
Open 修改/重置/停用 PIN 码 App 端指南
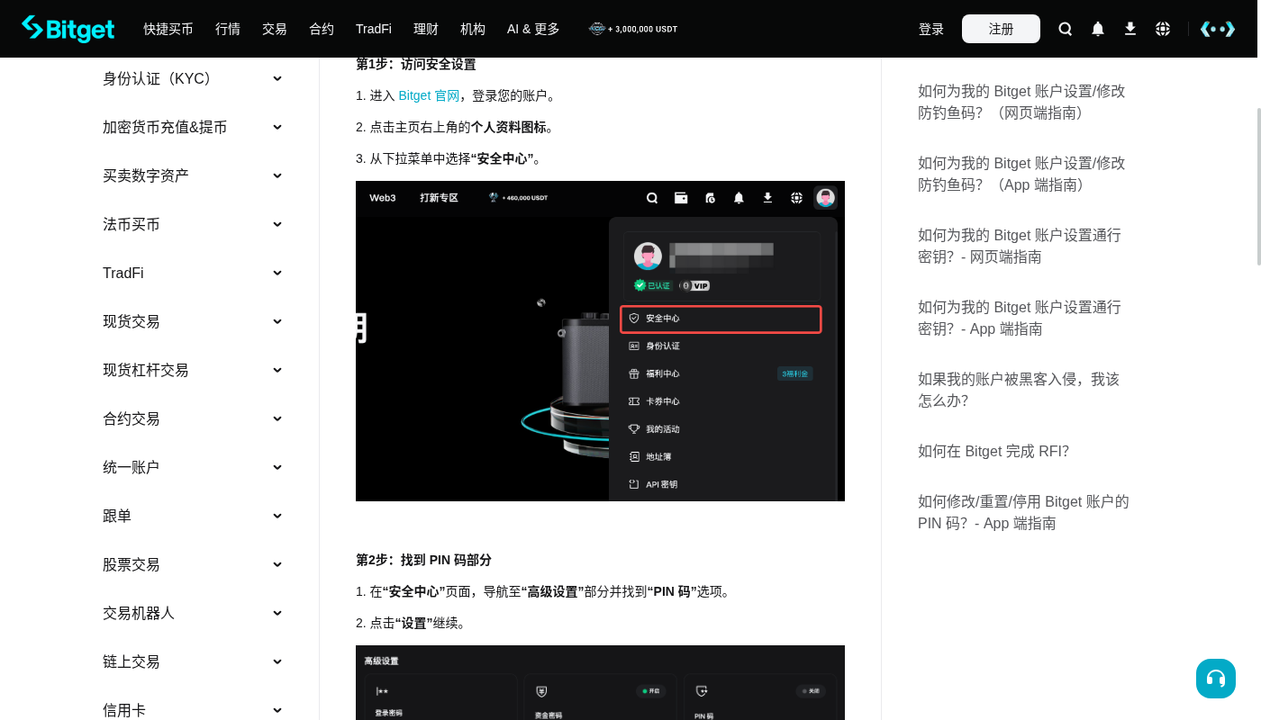[1023, 512]
